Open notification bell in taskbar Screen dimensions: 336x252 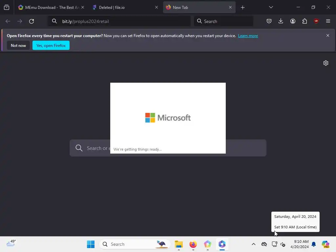pyautogui.click(x=314, y=244)
